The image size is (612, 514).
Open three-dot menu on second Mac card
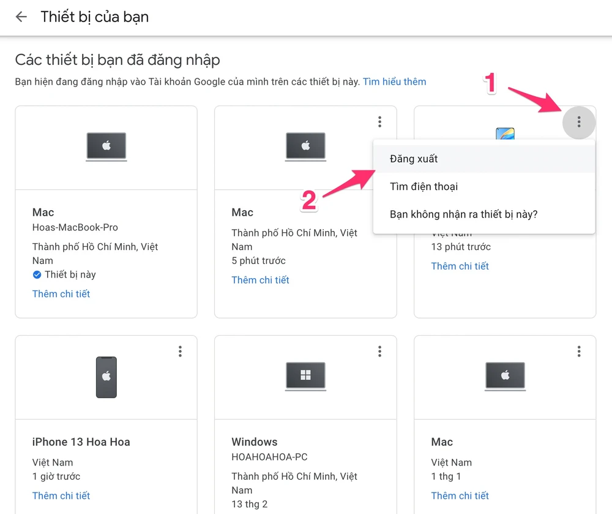379,122
